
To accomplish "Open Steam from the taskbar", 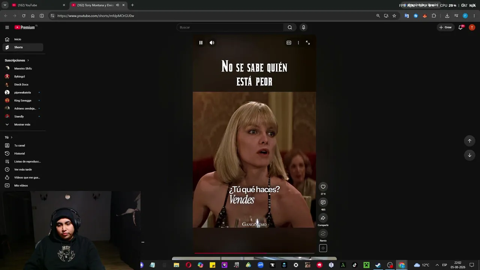I will click(x=378, y=265).
